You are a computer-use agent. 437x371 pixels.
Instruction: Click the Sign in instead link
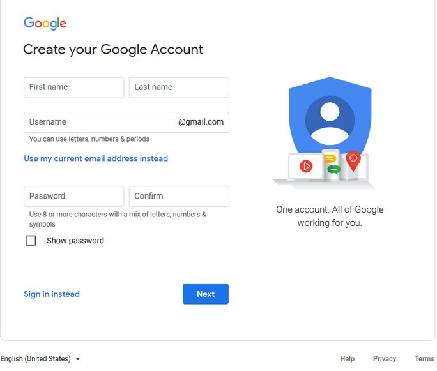[x=52, y=294]
